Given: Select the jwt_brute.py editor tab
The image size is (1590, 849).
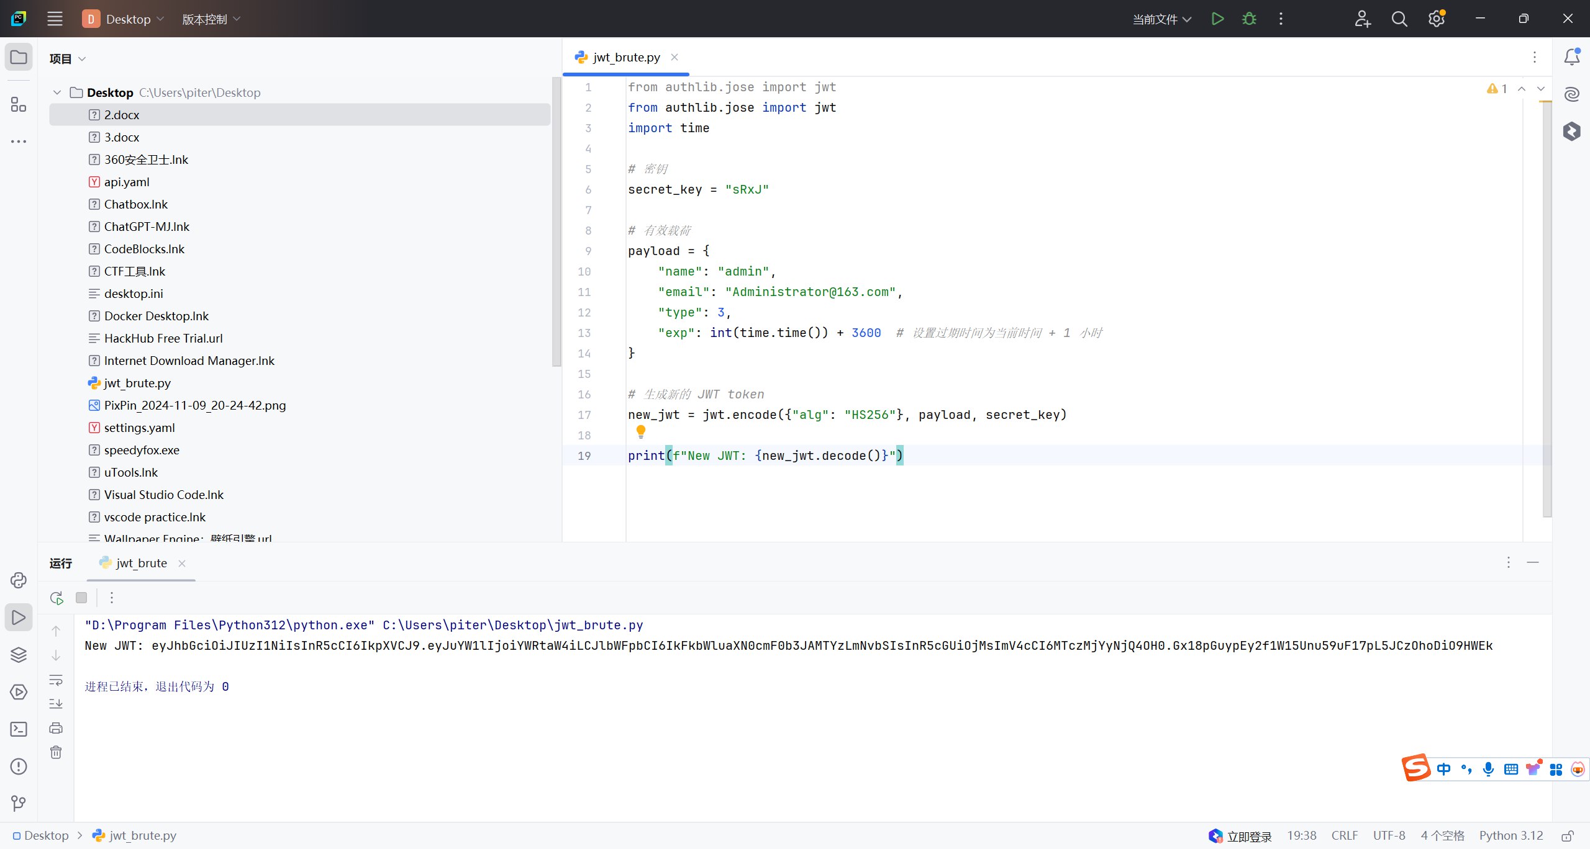Looking at the screenshot, I should click(x=626, y=57).
